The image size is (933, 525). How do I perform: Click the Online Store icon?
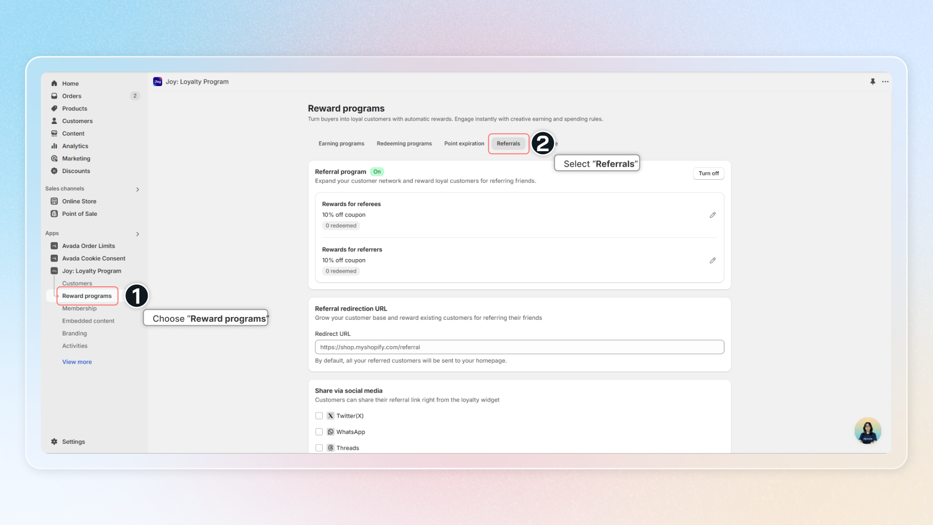54,201
